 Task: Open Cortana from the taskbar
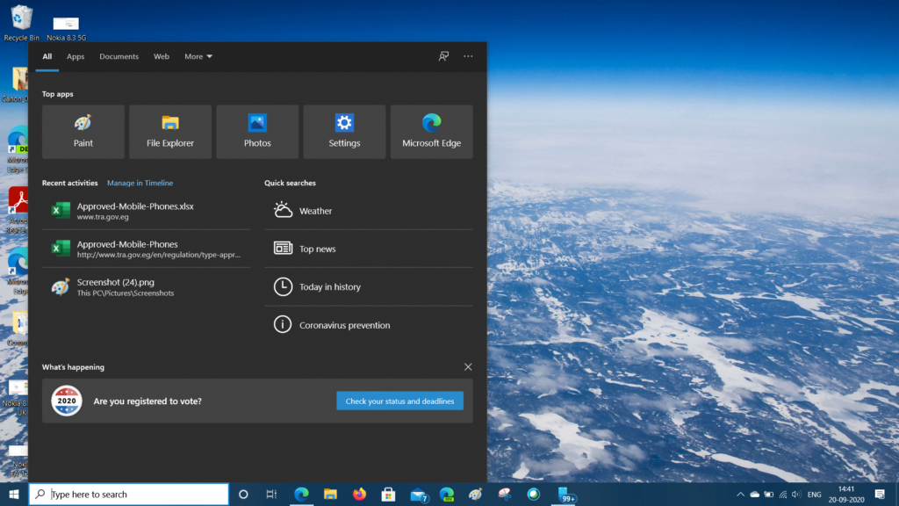click(242, 494)
